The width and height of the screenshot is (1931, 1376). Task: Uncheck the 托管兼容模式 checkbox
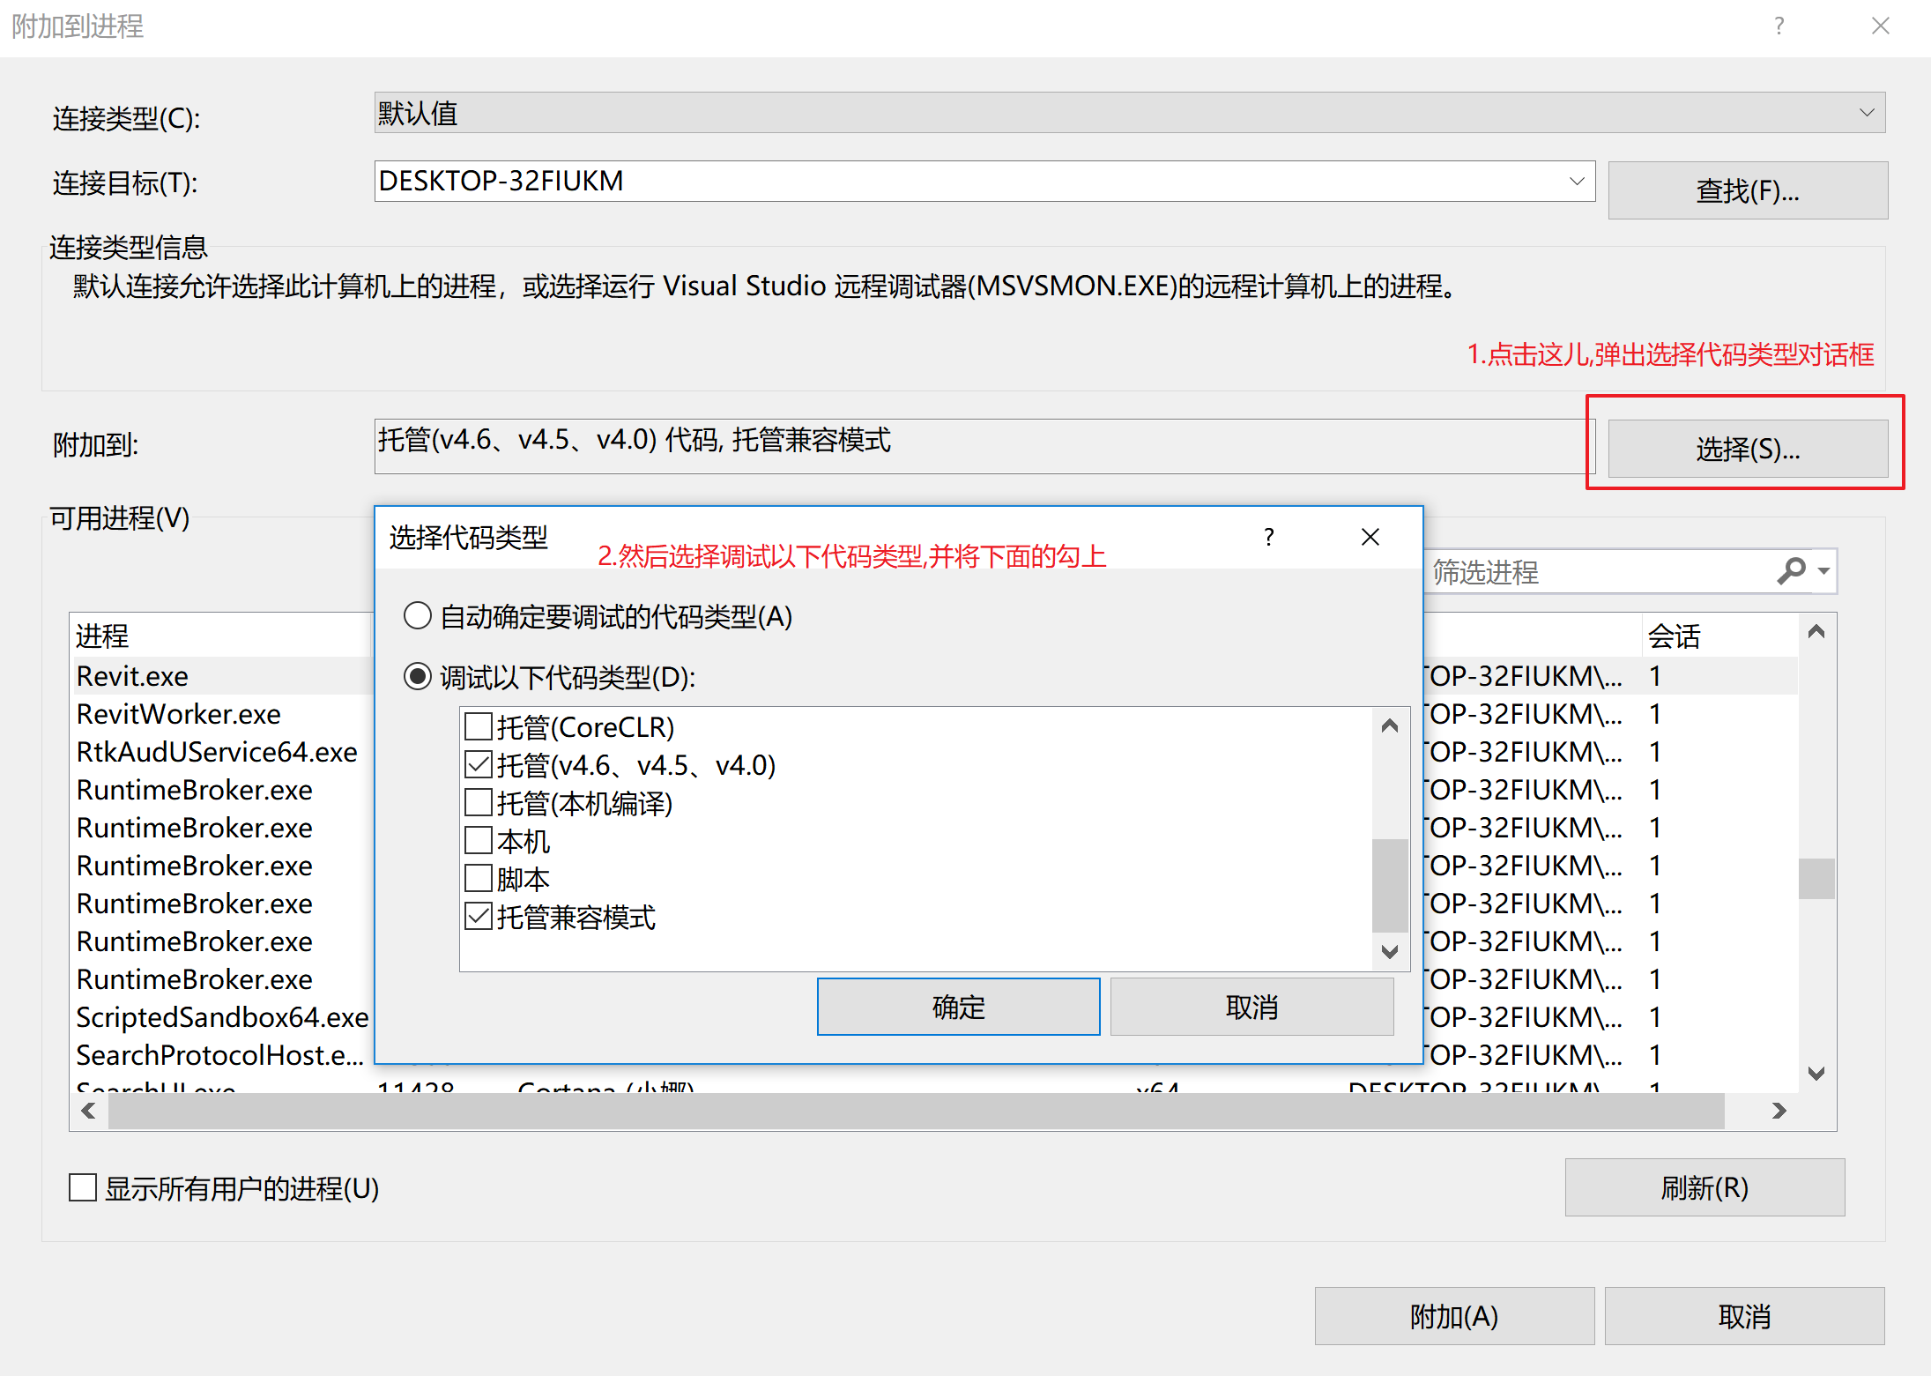[x=479, y=917]
